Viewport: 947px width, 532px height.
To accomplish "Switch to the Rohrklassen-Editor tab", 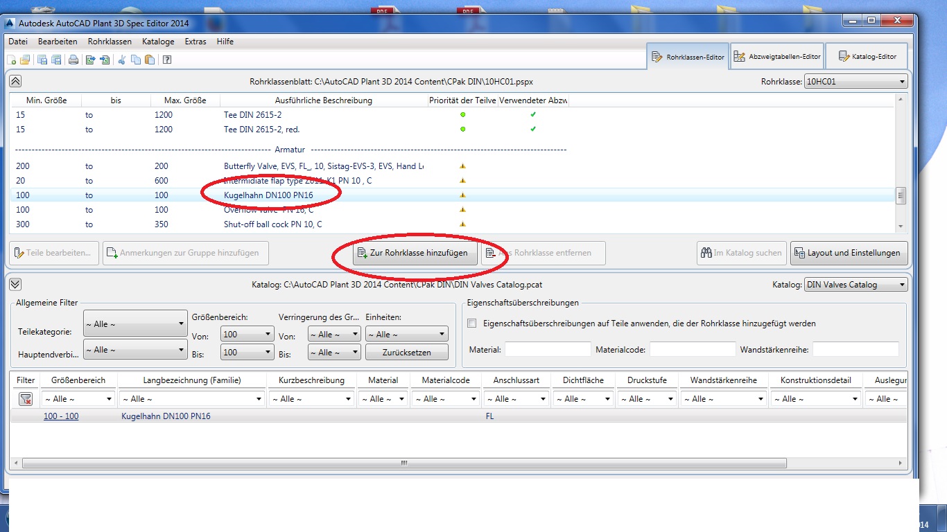I will pos(688,57).
